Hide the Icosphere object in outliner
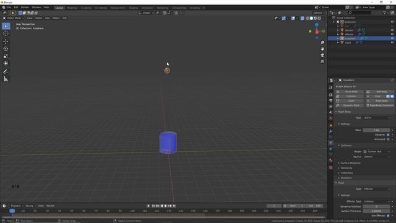Image resolution: width=396 pixels, height=223 pixels. (x=392, y=38)
